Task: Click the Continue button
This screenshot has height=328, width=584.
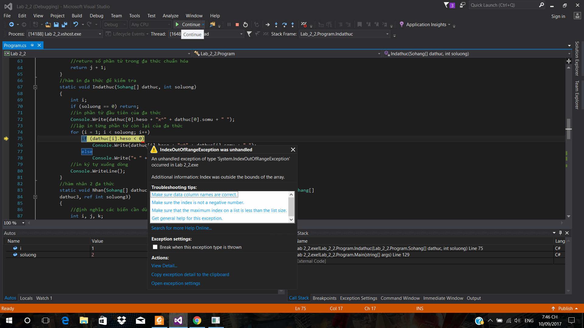Action: (x=188, y=25)
